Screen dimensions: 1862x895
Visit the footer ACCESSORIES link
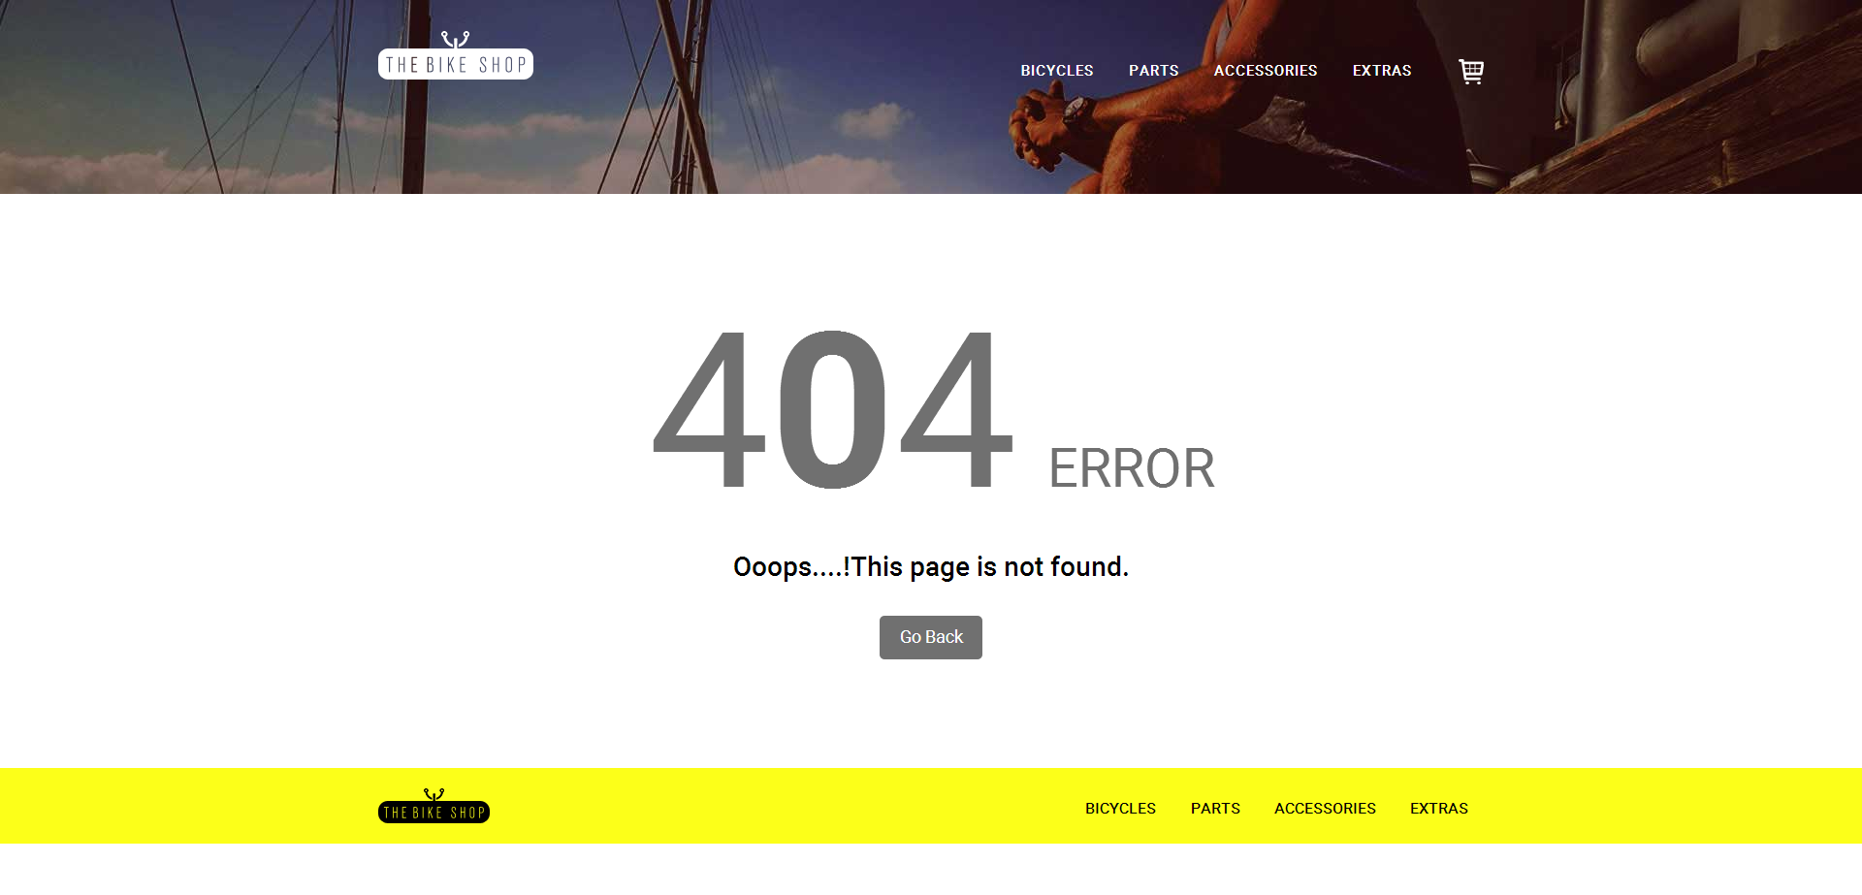(1325, 809)
